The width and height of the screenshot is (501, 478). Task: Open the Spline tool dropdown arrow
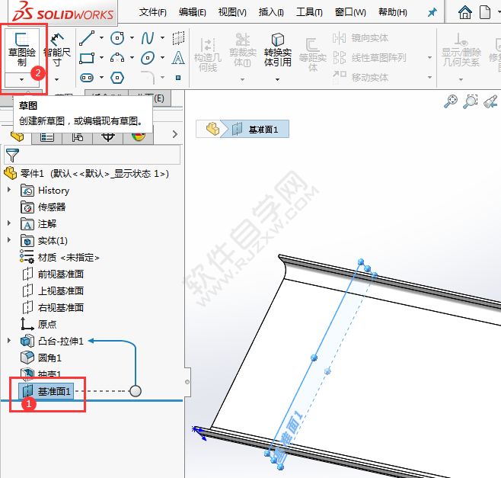point(162,38)
